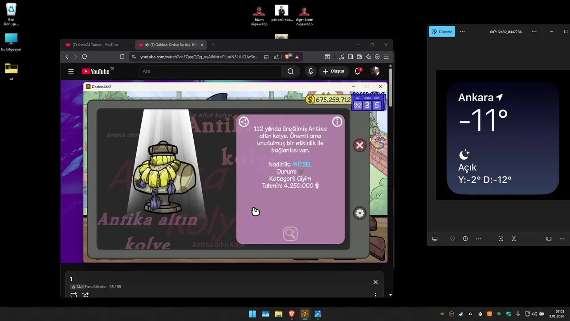The height and width of the screenshot is (321, 570).
Task: Click the 'MİTSEL' rarity value
Action: (302, 165)
